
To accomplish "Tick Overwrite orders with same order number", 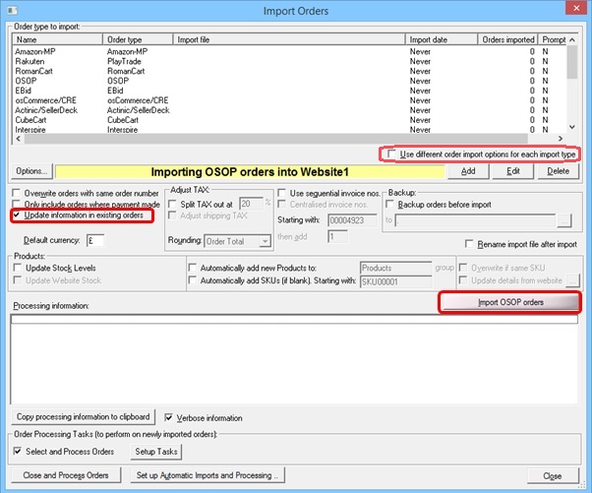I will pyautogui.click(x=17, y=193).
